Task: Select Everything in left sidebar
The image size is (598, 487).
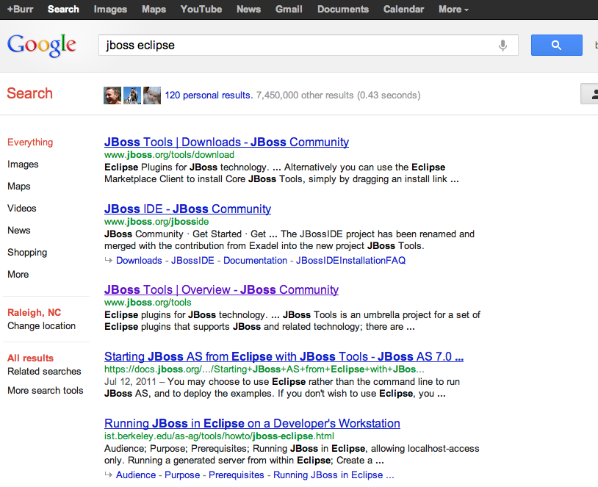Action: [30, 143]
